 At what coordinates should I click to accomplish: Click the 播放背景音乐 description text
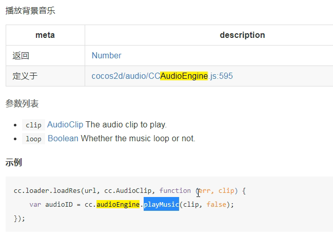[30, 11]
